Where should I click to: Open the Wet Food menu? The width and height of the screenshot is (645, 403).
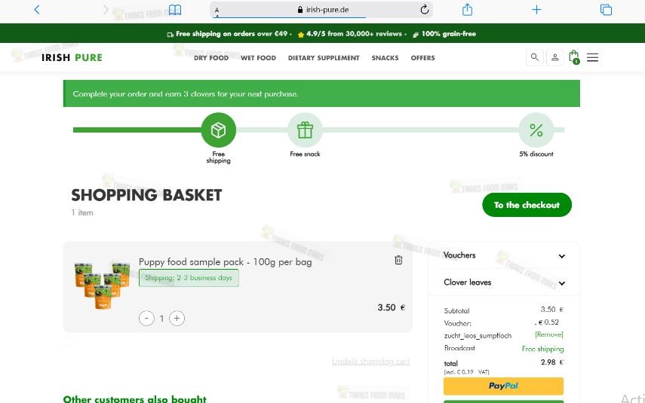(x=258, y=58)
